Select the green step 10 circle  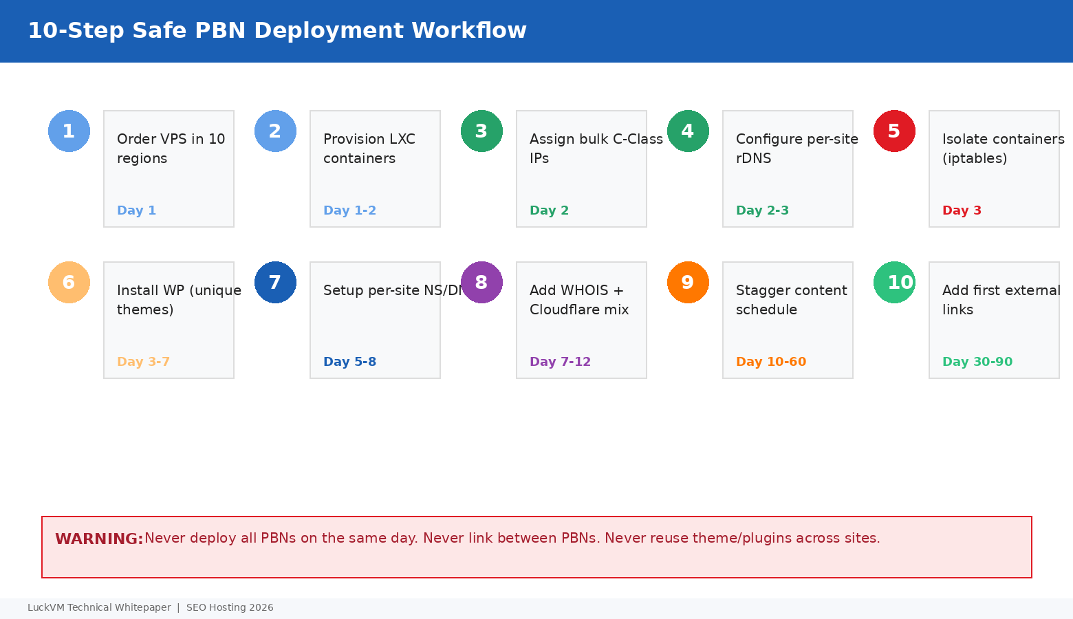894,282
